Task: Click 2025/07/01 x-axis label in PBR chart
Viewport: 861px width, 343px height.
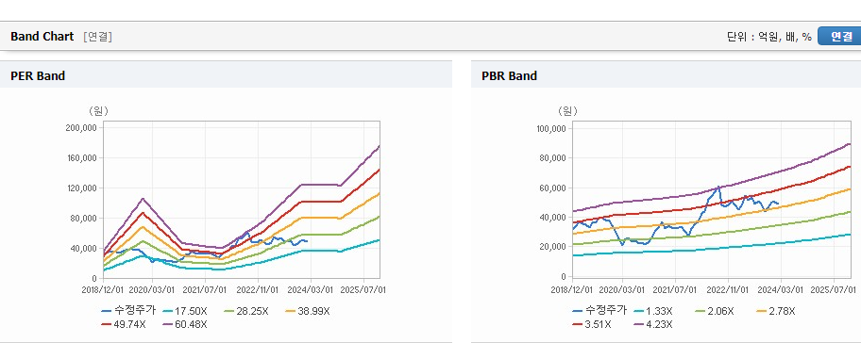Action: click(x=833, y=289)
